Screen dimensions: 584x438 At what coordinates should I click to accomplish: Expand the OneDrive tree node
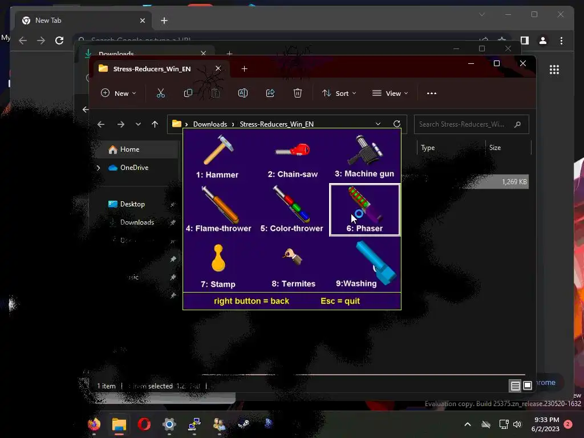pyautogui.click(x=98, y=168)
